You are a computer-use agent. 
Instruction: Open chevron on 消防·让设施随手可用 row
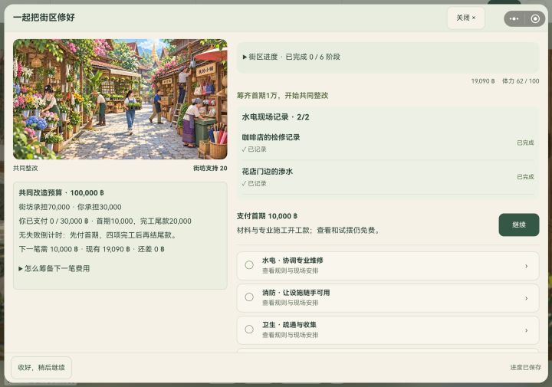pyautogui.click(x=526, y=298)
